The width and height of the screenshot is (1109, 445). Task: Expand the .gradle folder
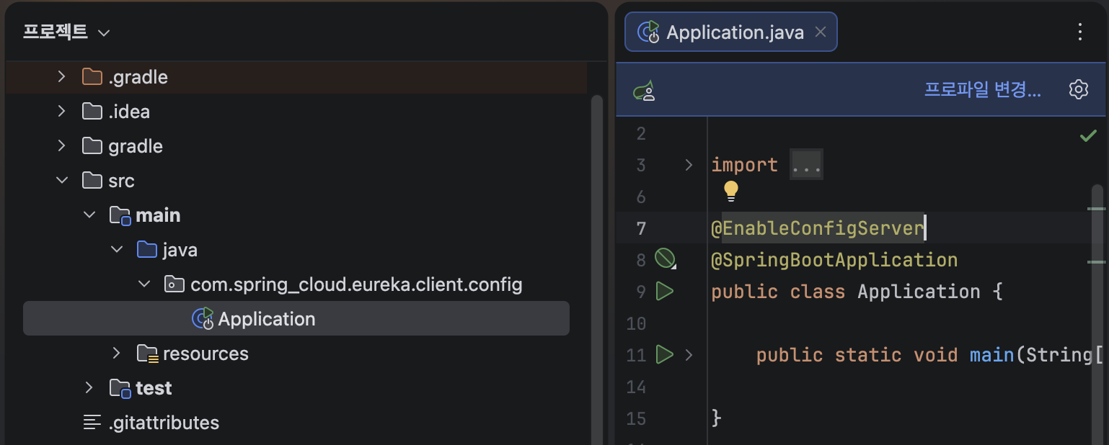click(x=62, y=76)
